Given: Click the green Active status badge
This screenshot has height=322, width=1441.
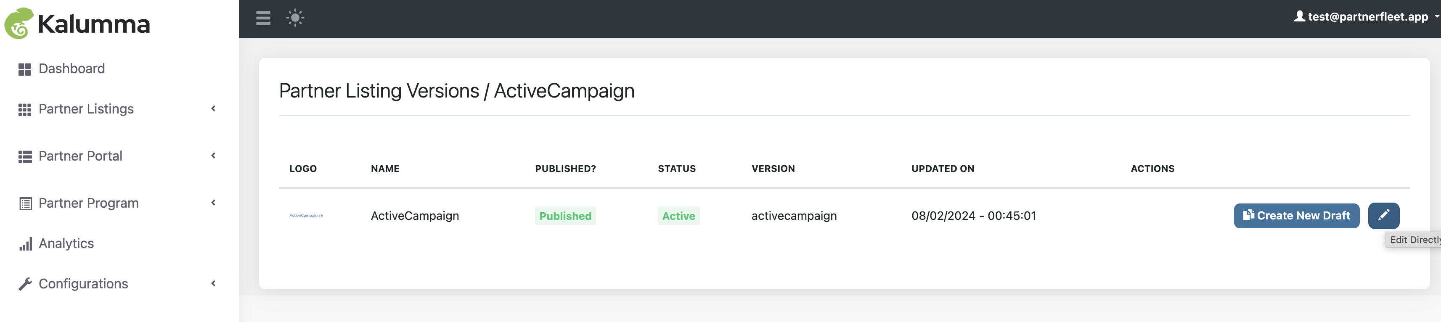Looking at the screenshot, I should [x=678, y=216].
